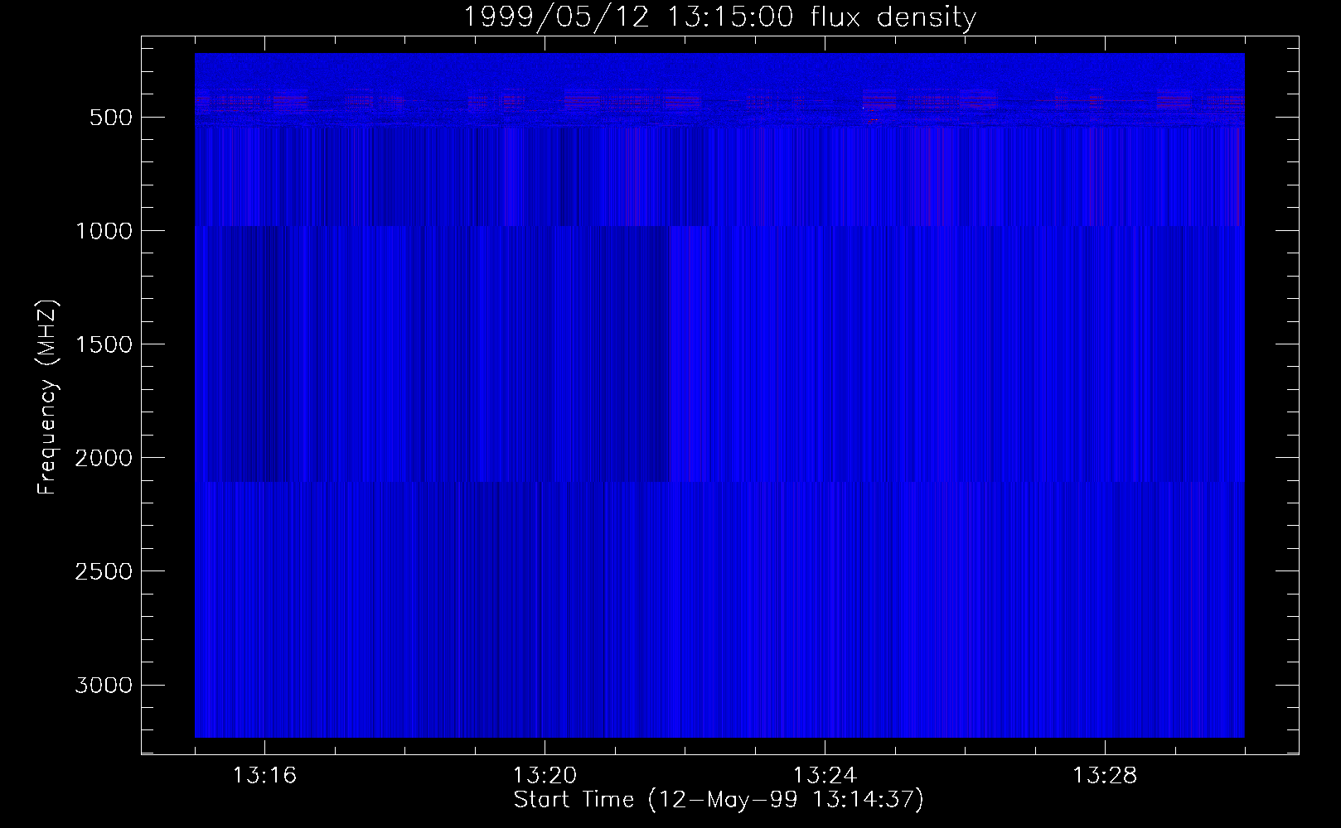Select the 1500 frequency axis label
Screen dimensions: 1341x828
104,344
